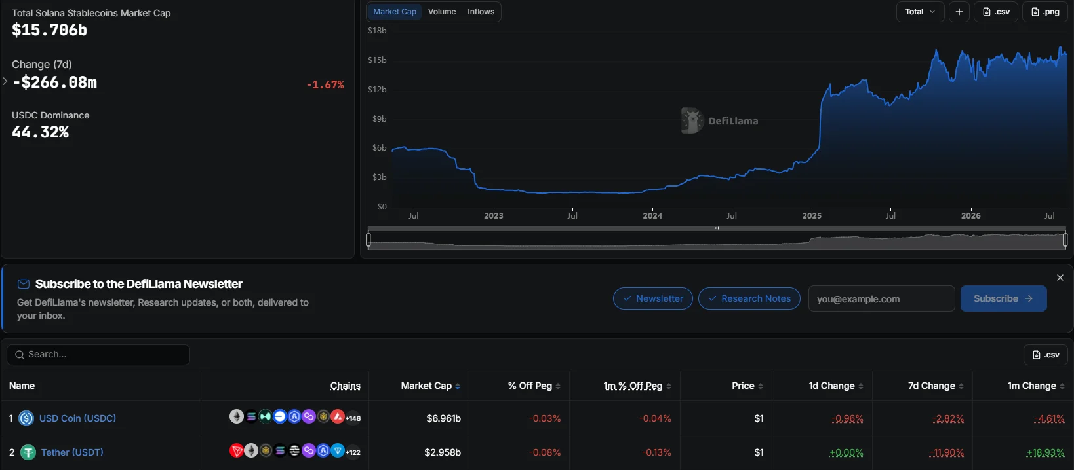Click TON chain icon in Tether row

click(x=338, y=450)
